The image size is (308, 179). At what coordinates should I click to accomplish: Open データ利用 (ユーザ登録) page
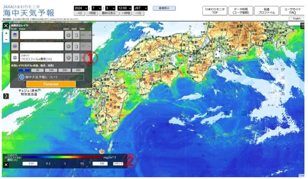(241, 11)
